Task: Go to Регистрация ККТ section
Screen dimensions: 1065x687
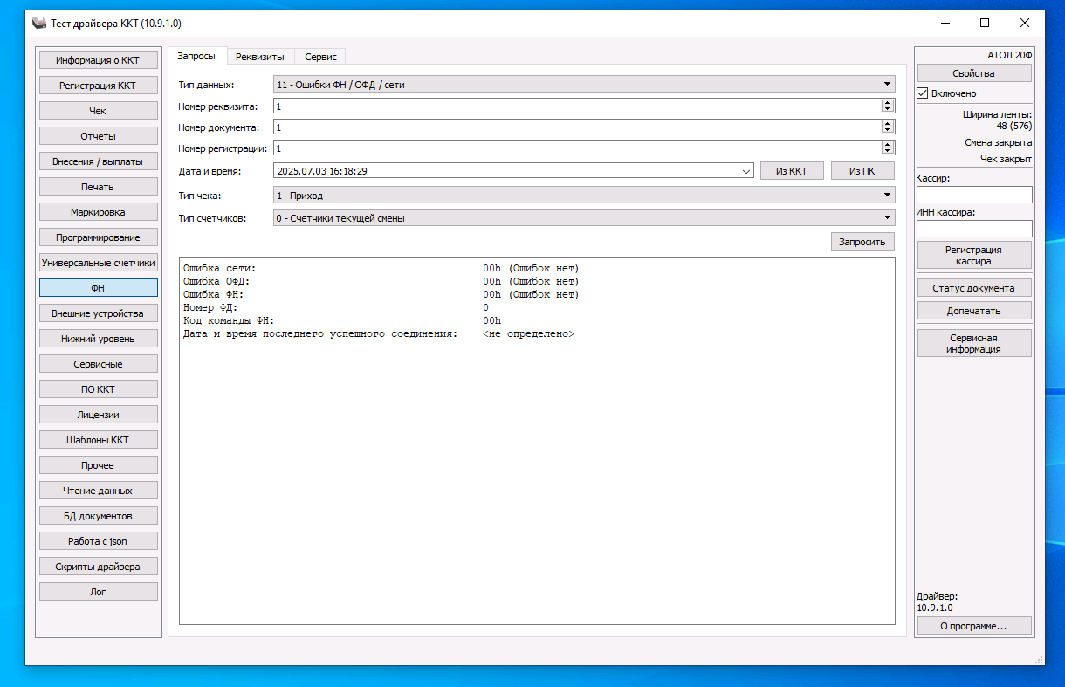Action: click(x=98, y=86)
